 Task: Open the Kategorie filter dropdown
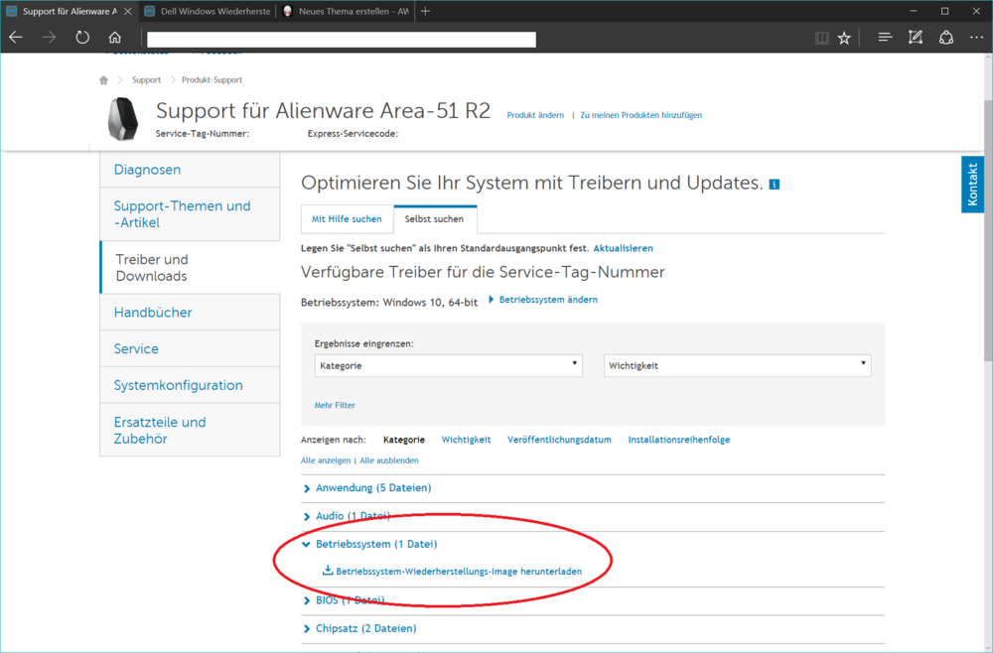coord(448,365)
